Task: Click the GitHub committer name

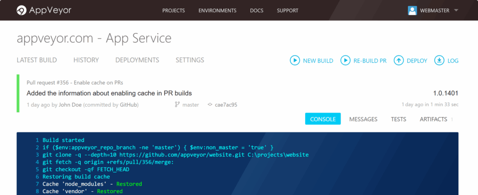Action: pyautogui.click(x=128, y=105)
